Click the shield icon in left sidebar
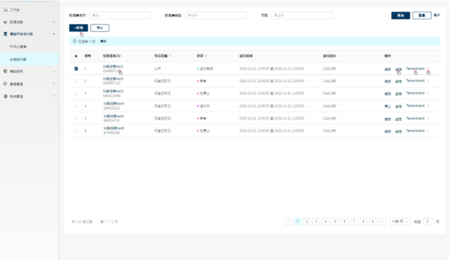The height and width of the screenshot is (260, 449). click(5, 71)
